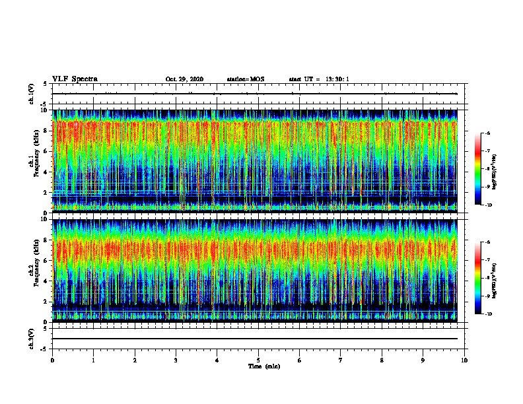Click the "VLF Spectra" plot title

(x=75, y=79)
